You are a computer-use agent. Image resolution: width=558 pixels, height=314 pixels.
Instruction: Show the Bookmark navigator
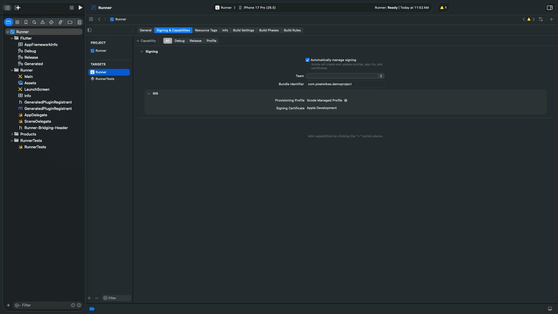26,22
